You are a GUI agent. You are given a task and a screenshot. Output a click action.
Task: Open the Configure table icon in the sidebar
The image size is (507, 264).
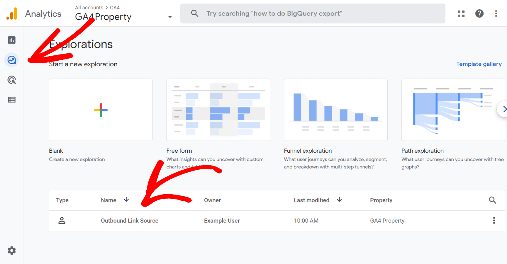pos(12,100)
